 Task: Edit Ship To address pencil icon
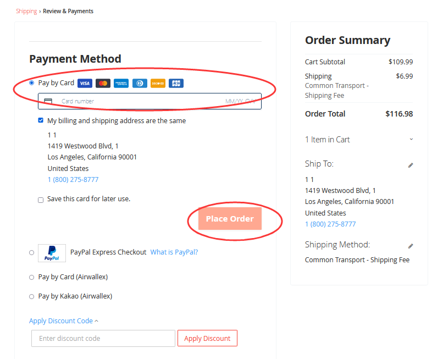tap(411, 165)
